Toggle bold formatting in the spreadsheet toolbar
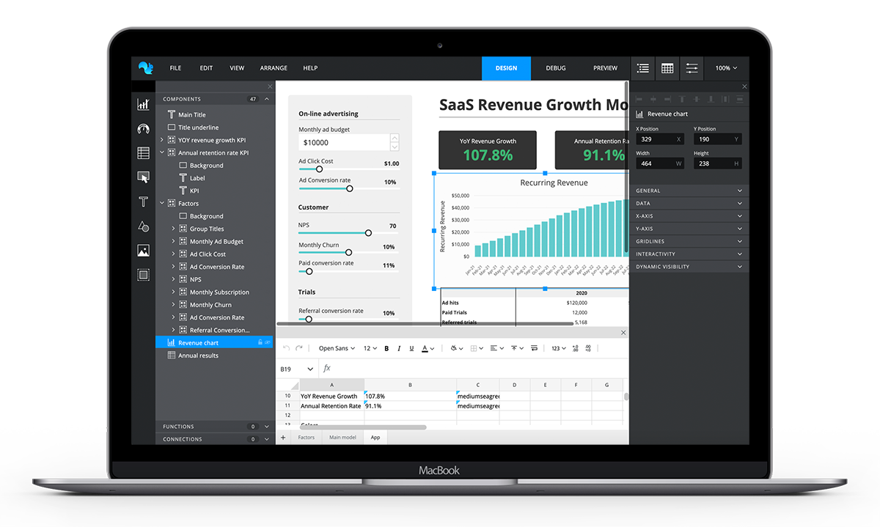The image size is (880, 527). pyautogui.click(x=386, y=348)
